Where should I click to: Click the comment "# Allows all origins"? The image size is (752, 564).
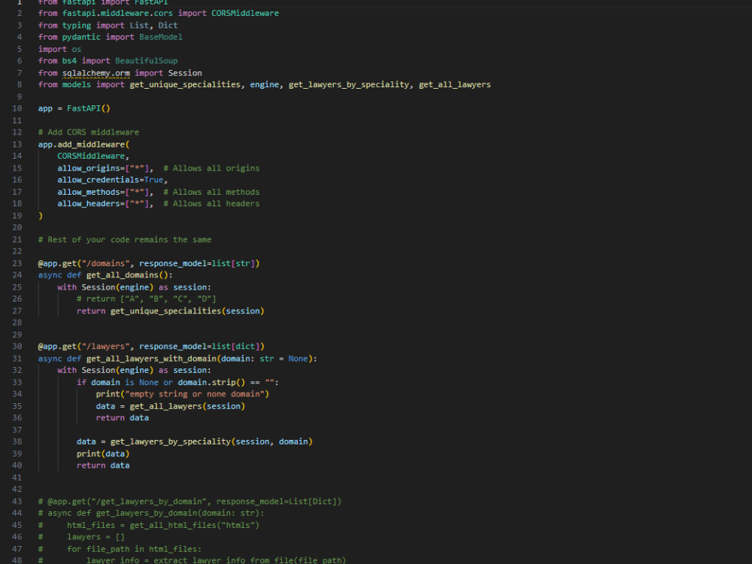tap(211, 168)
